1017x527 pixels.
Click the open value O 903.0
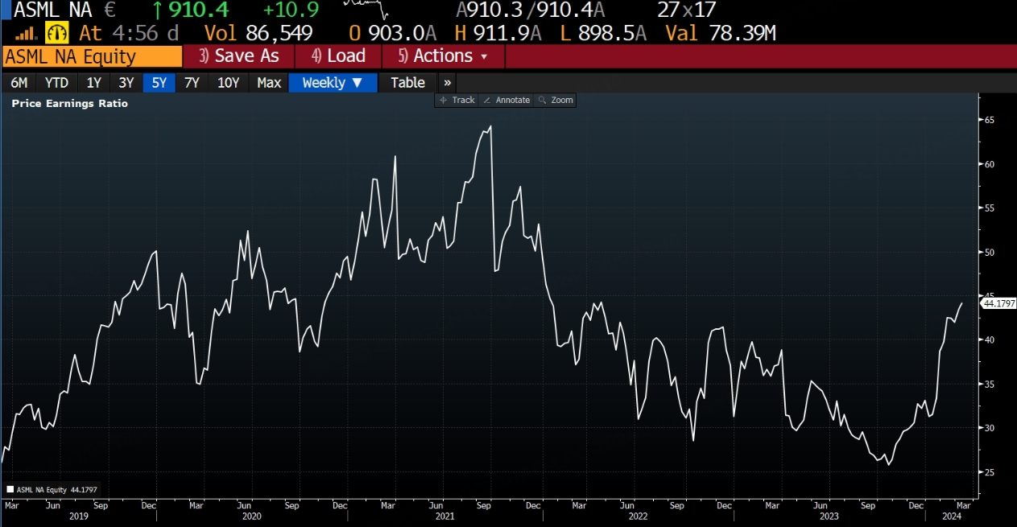coord(393,33)
